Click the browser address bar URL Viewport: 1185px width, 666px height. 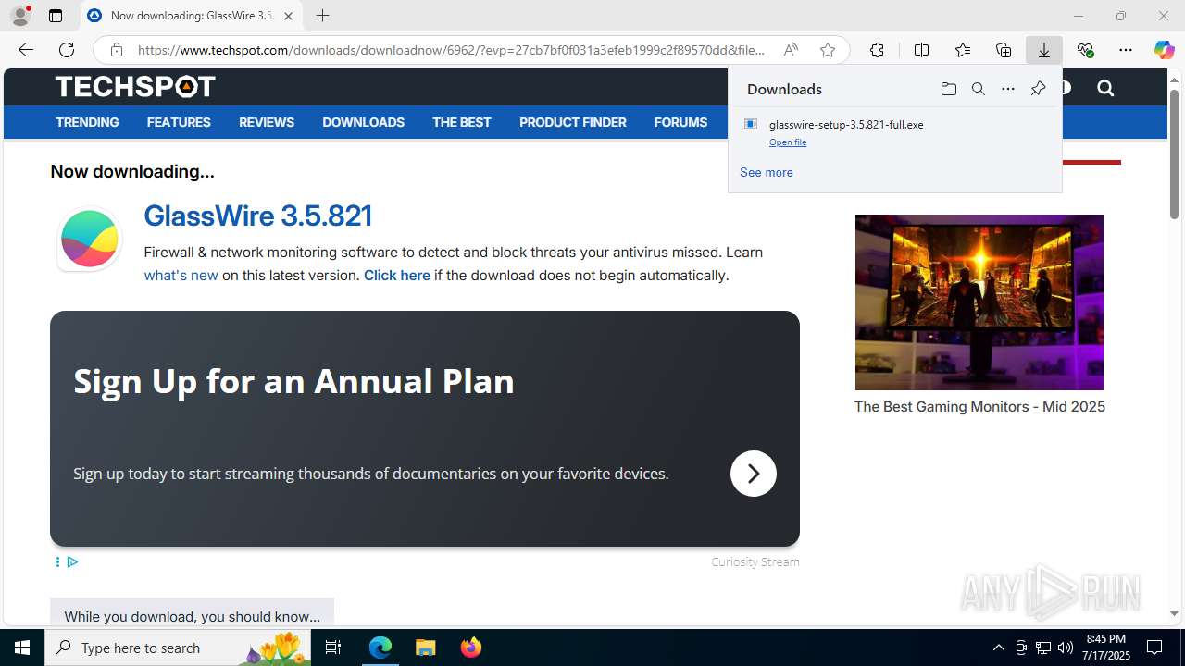451,50
